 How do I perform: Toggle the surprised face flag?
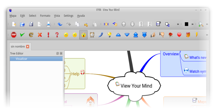coord(83,35)
